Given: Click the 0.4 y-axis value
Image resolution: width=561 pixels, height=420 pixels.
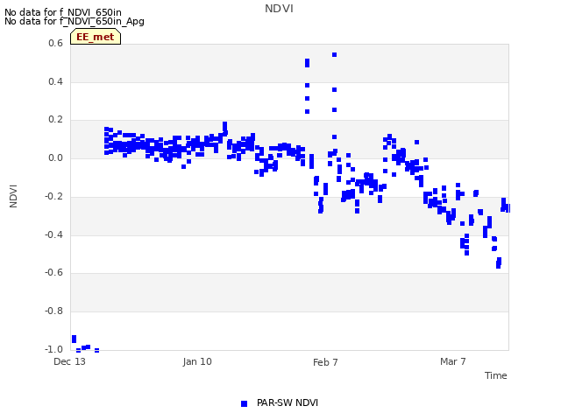Looking at the screenshot, I should (x=55, y=81).
